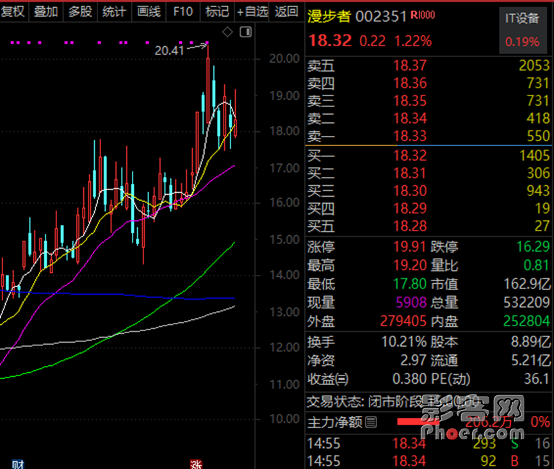Click the 换手 turnover value 10.21%
This screenshot has width=554, height=469.
(x=404, y=341)
